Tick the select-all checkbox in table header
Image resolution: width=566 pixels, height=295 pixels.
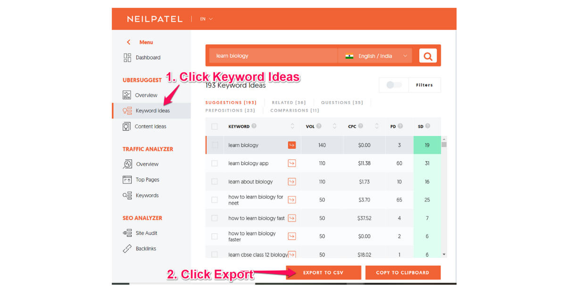click(215, 126)
